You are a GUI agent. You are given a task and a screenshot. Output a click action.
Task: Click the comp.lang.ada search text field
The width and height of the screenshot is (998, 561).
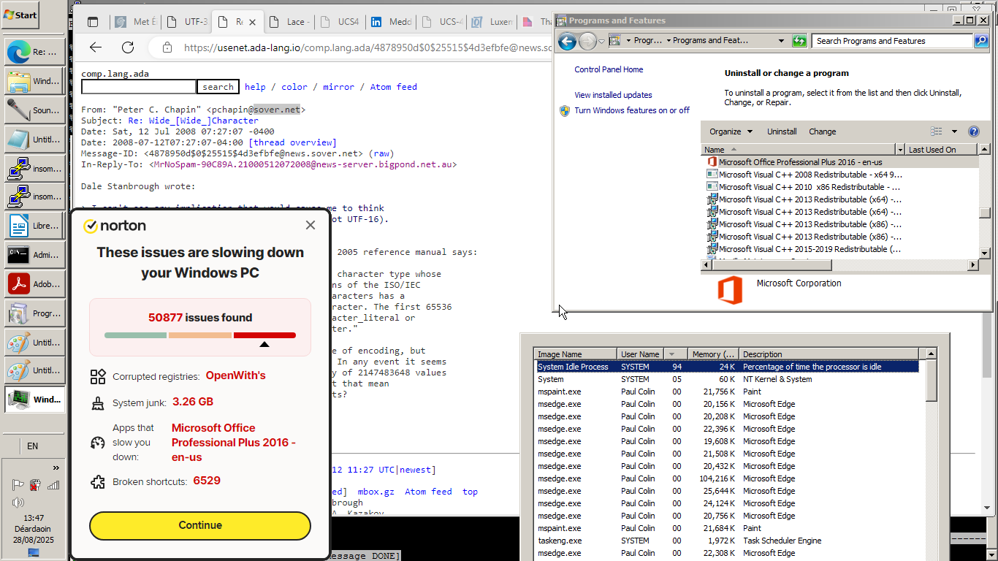tap(139, 87)
